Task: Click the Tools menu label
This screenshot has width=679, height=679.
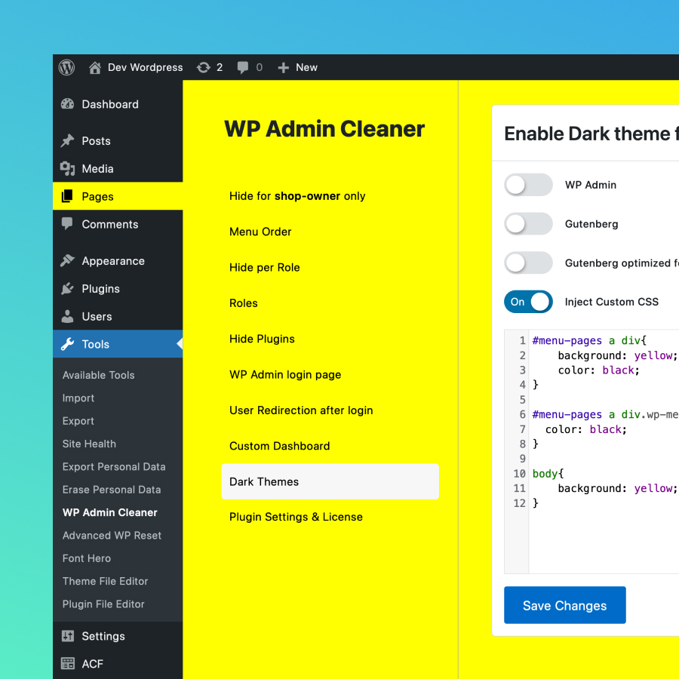Action: pyautogui.click(x=95, y=345)
